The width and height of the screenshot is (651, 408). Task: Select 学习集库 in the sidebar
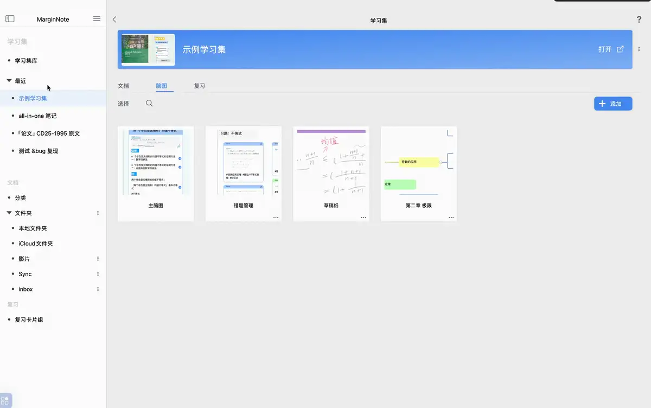26,61
